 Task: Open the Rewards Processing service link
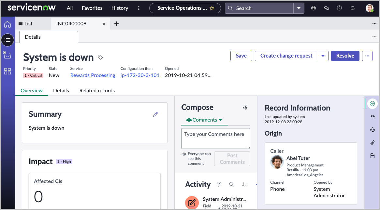[93, 75]
